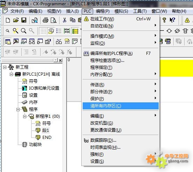This screenshot has width=193, height=172.
Task: Open the 视图(V) menu
Action: [x=54, y=11]
